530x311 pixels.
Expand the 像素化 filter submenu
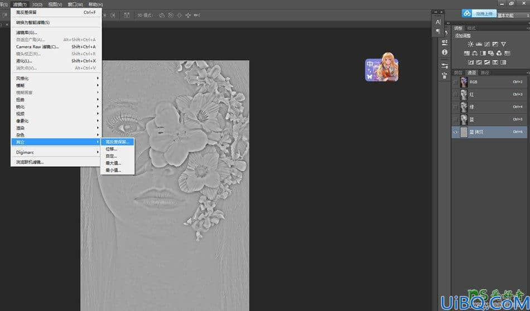click(x=56, y=121)
